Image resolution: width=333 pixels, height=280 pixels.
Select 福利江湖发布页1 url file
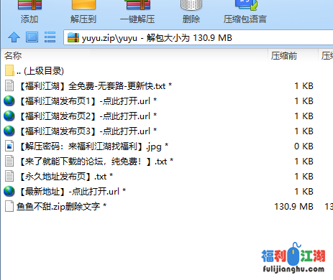[81, 101]
